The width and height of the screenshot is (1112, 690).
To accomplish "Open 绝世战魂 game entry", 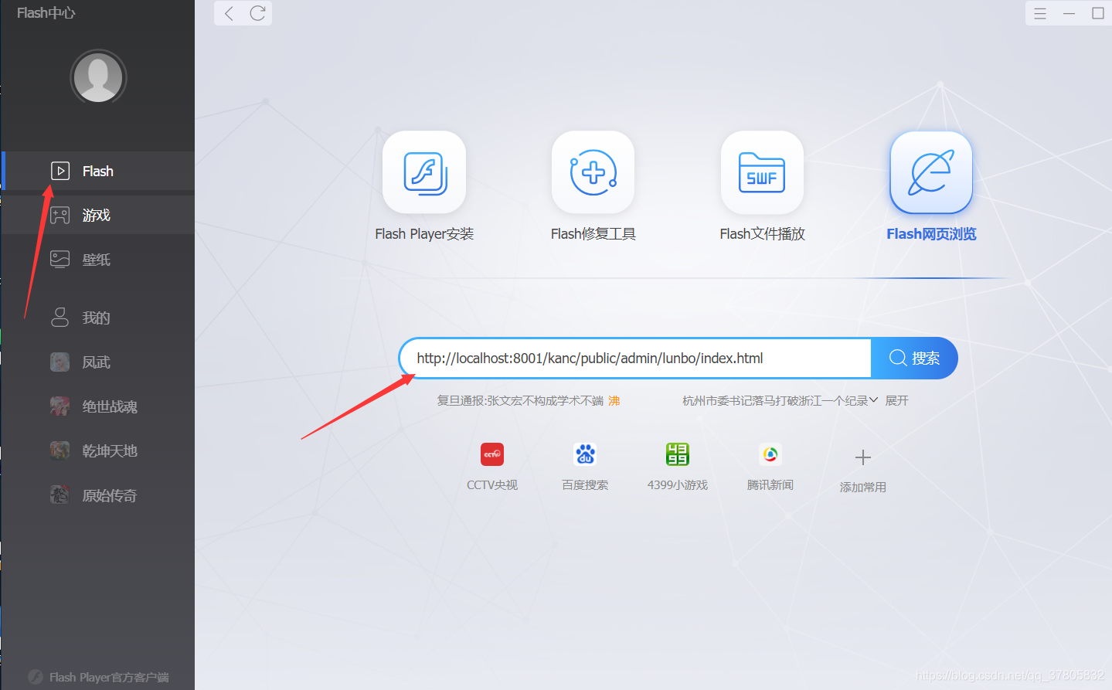I will (98, 406).
